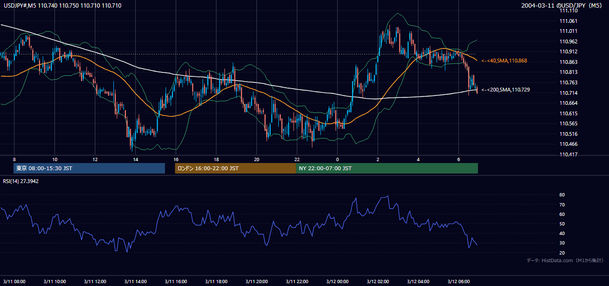Click the 3/11 08:00 bottom time label
The height and width of the screenshot is (286, 609).
(14, 282)
